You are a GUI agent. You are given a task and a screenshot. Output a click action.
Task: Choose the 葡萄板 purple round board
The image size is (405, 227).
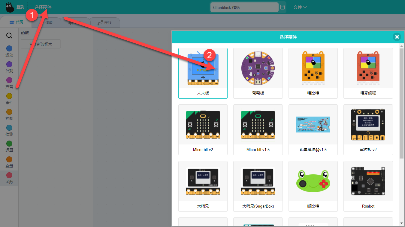[258, 68]
